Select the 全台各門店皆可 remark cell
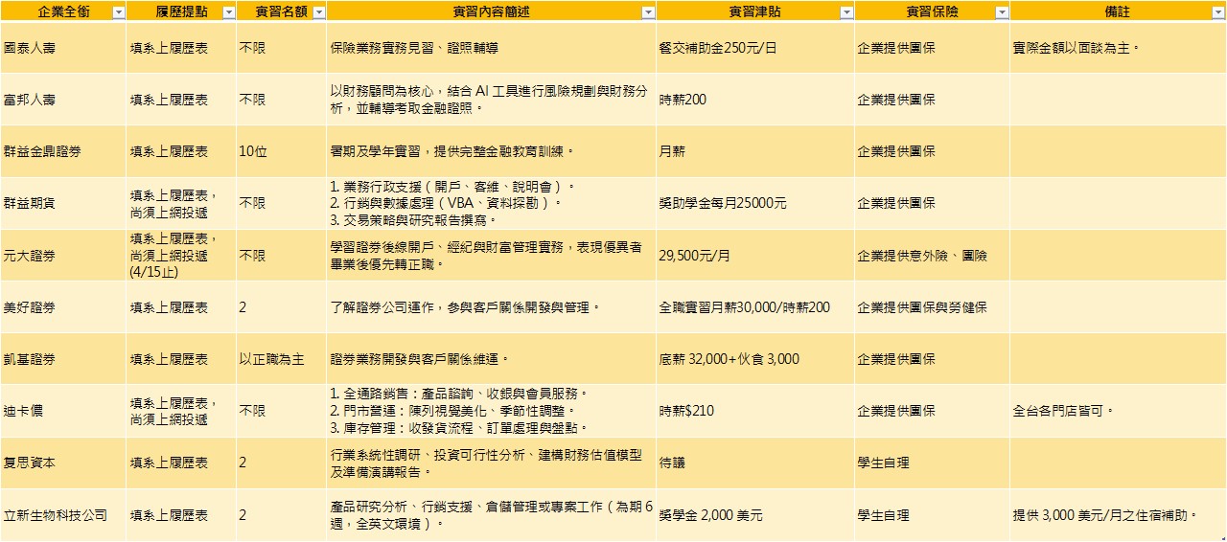 click(1063, 411)
